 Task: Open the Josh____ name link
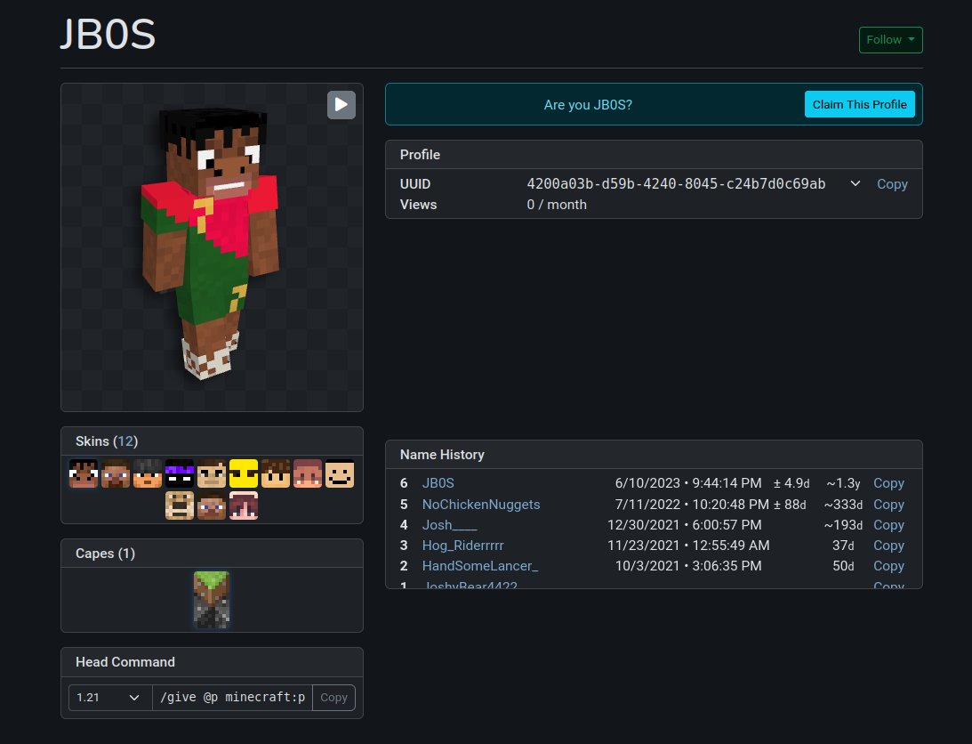pos(449,525)
